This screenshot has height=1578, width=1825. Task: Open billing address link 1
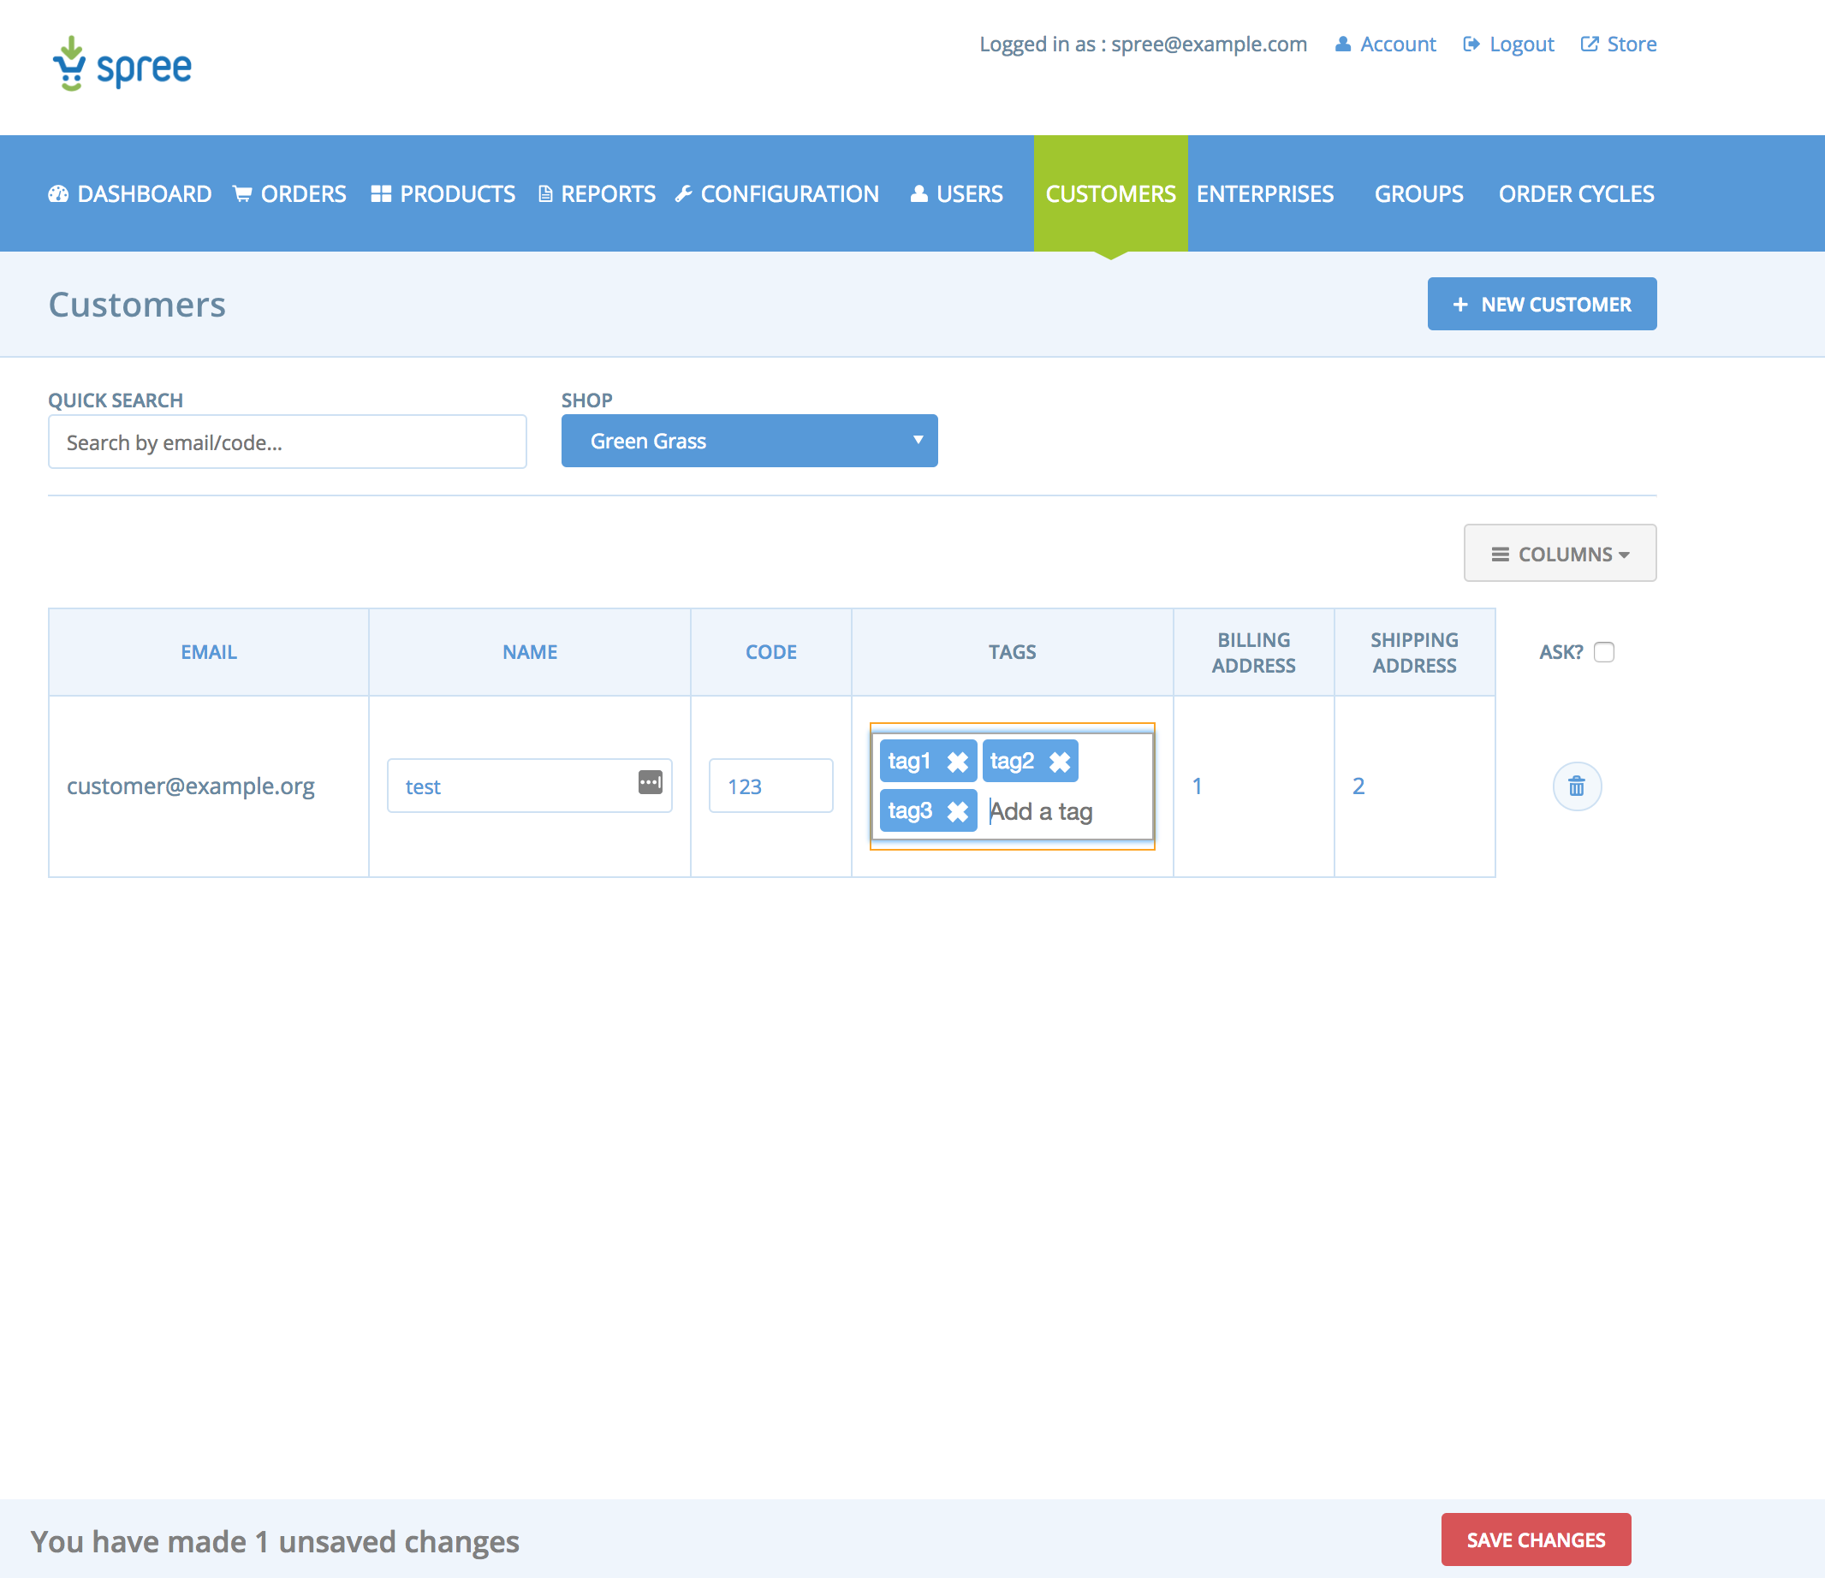[1197, 786]
